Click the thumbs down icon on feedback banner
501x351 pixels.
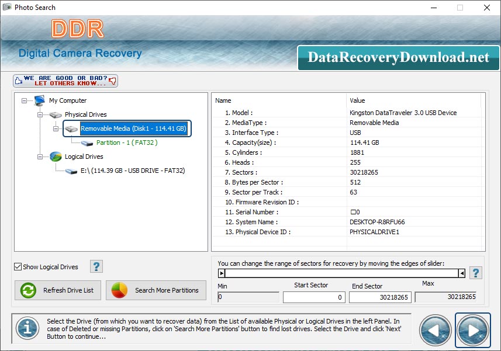[112, 81]
